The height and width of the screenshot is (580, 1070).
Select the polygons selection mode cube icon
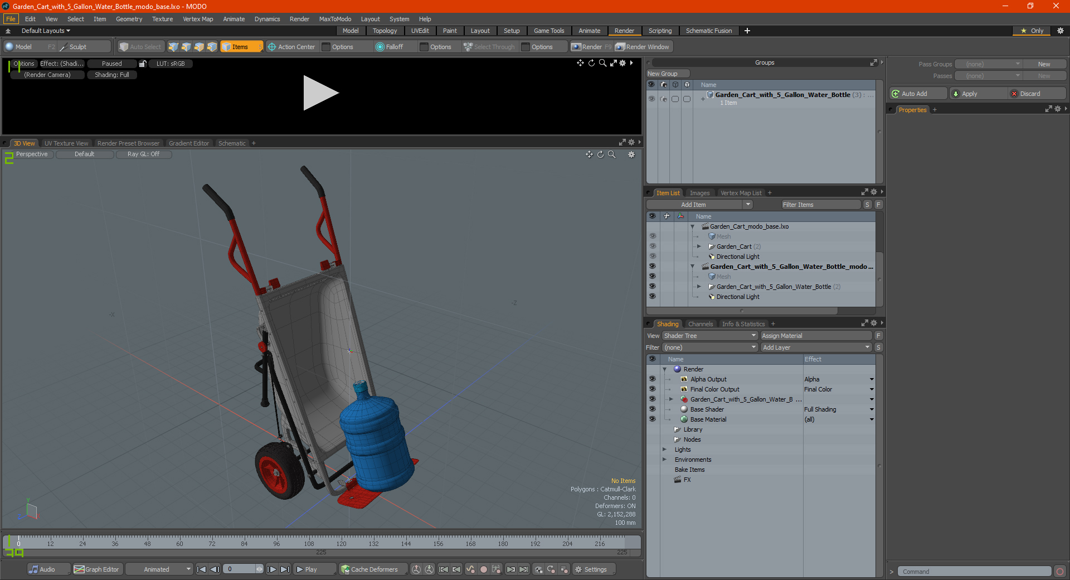pyautogui.click(x=199, y=47)
